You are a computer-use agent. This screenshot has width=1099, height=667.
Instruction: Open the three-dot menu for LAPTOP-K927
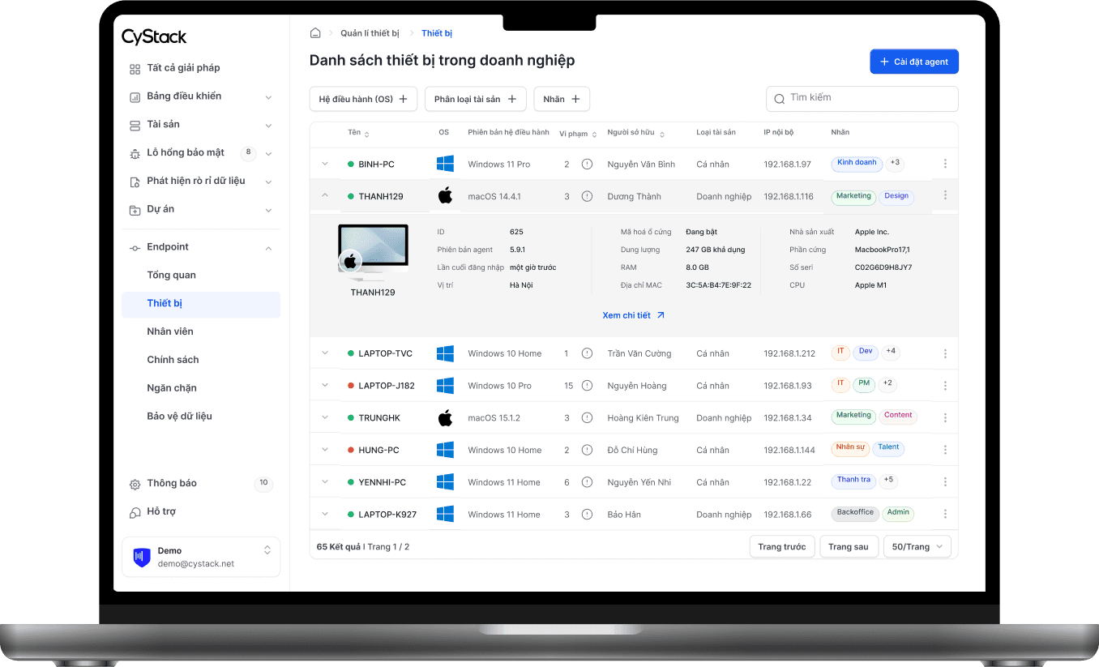[x=945, y=515]
